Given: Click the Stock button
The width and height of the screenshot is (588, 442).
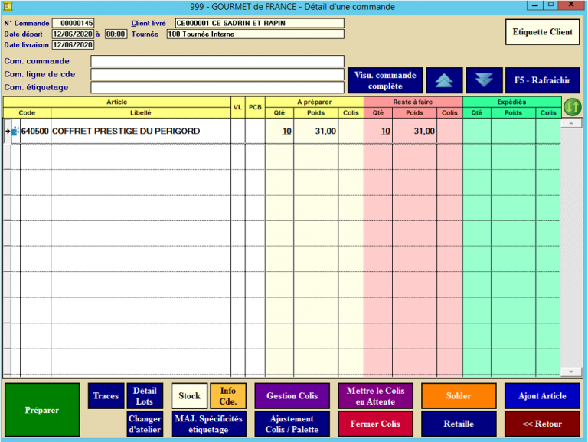Looking at the screenshot, I should [x=189, y=396].
